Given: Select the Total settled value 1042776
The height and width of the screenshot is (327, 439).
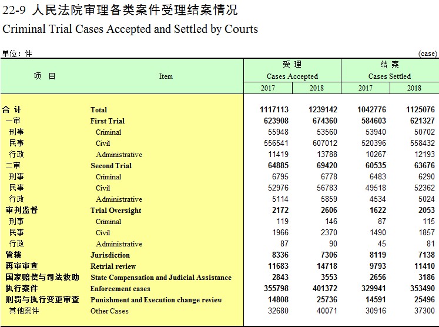Looking at the screenshot, I should click(x=371, y=109).
